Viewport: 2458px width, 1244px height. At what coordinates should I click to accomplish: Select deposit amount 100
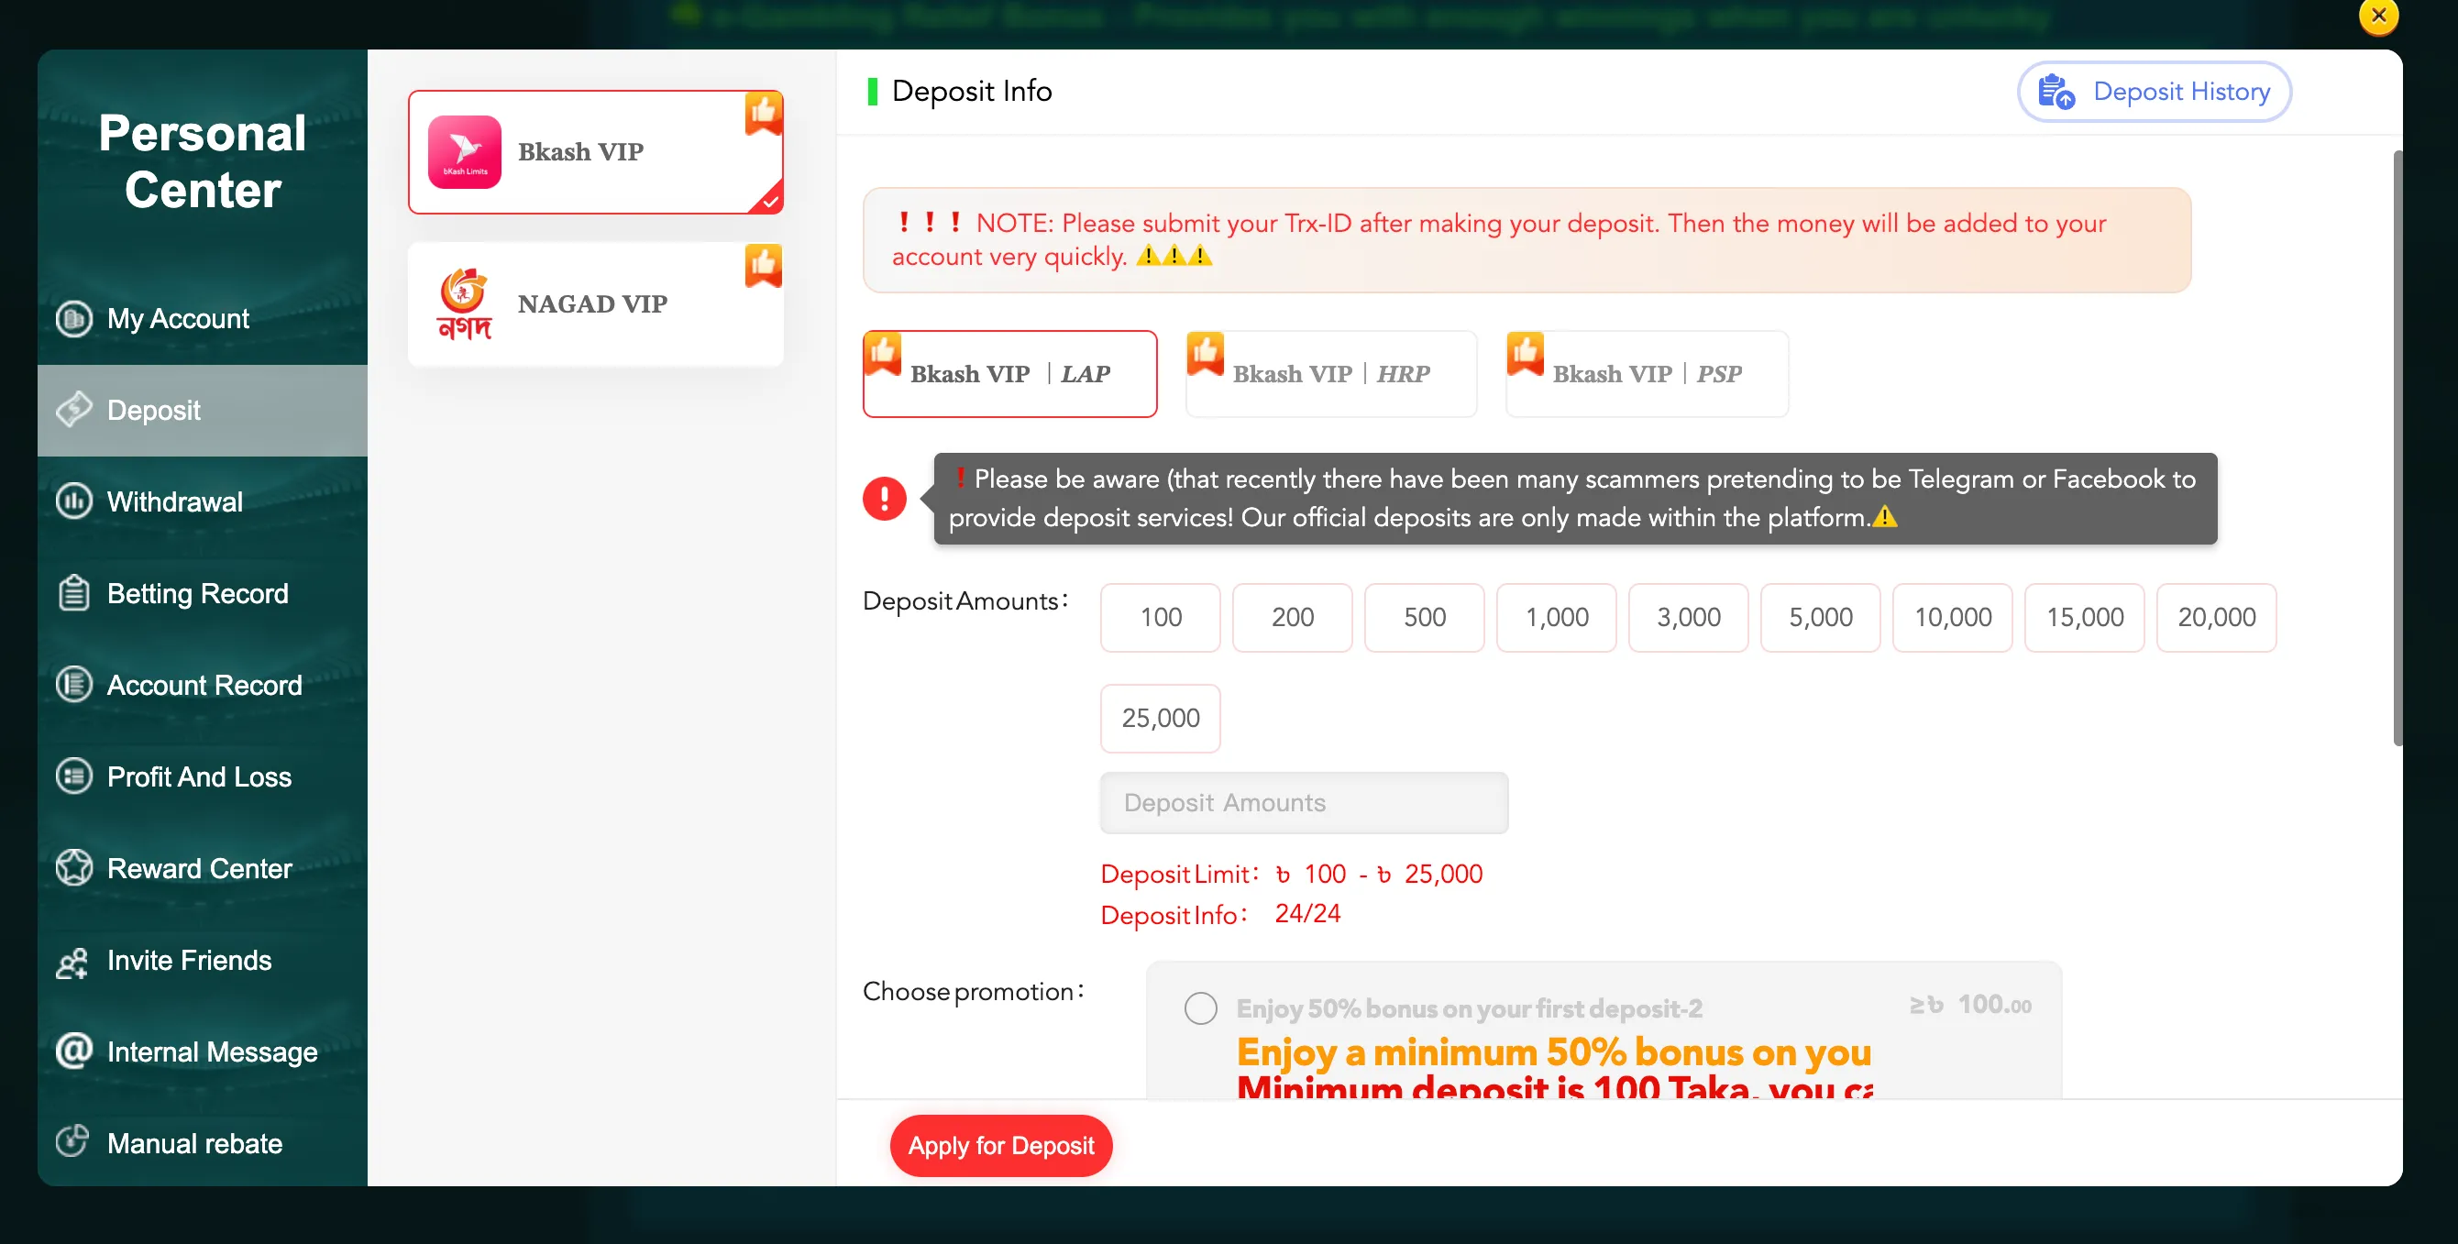1161,617
